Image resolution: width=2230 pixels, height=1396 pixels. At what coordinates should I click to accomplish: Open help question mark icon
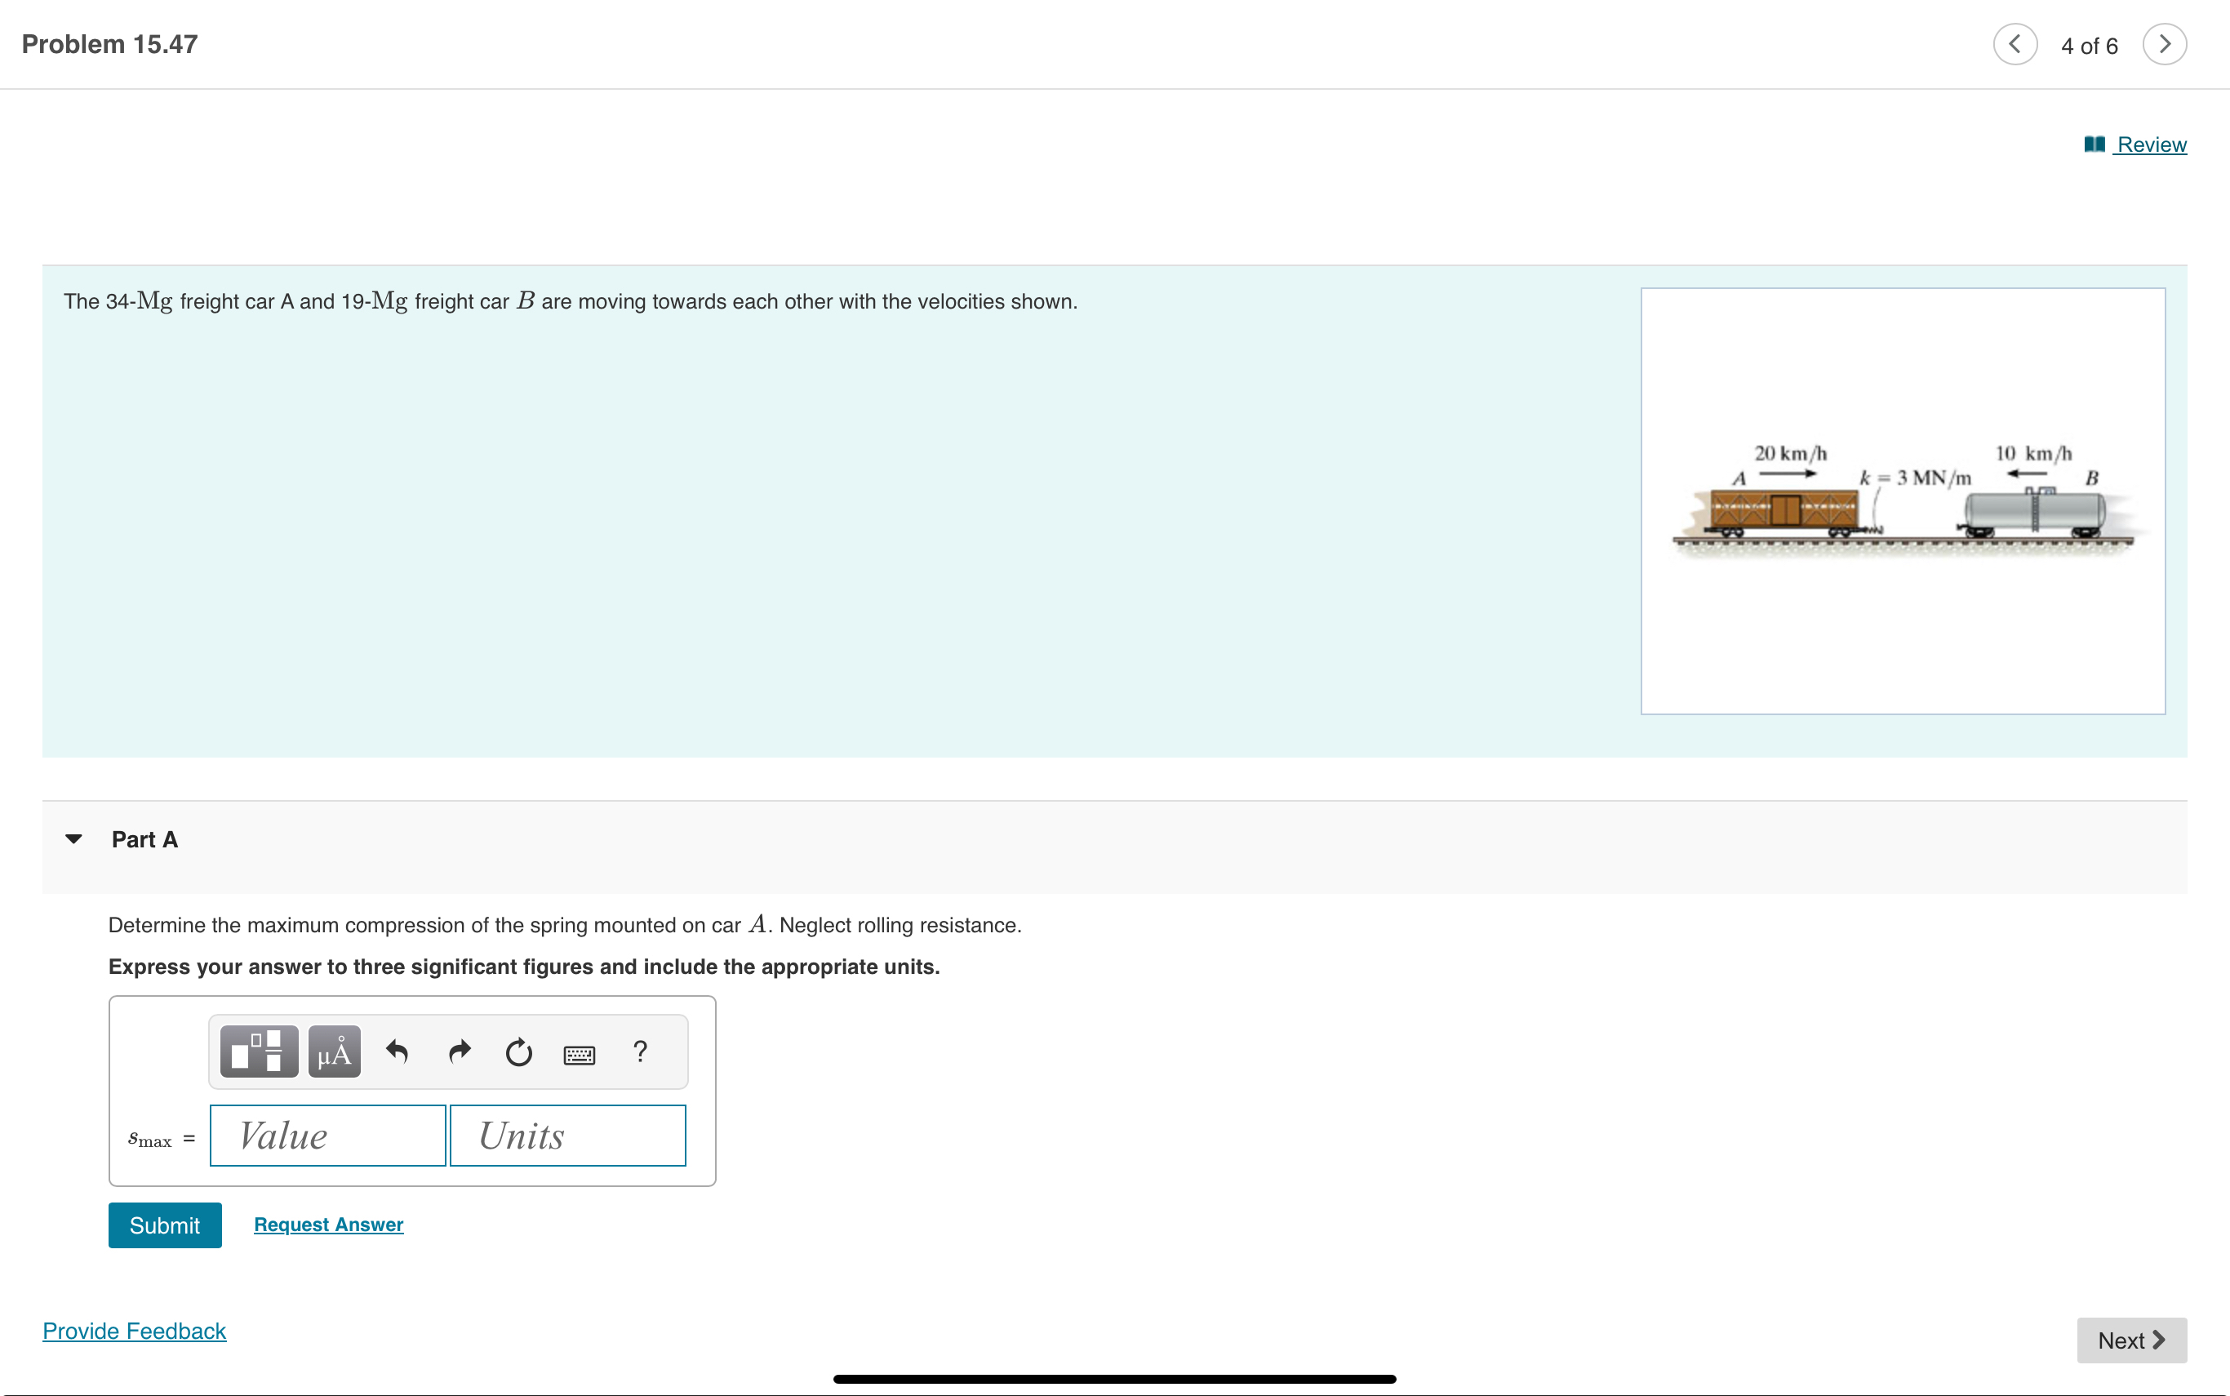(640, 1051)
